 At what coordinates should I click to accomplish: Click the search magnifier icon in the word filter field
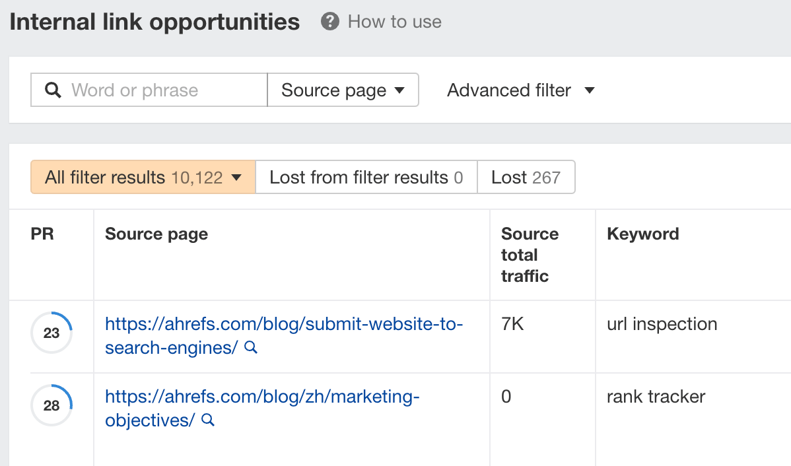(x=53, y=90)
